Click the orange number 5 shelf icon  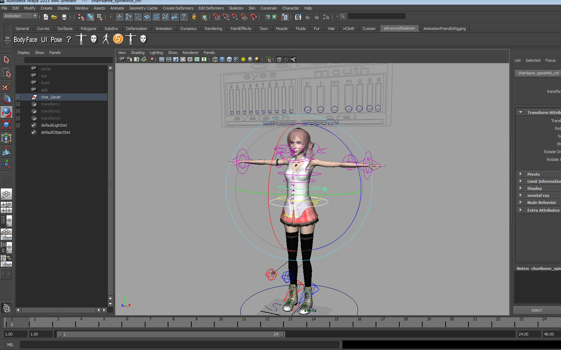tap(118, 39)
